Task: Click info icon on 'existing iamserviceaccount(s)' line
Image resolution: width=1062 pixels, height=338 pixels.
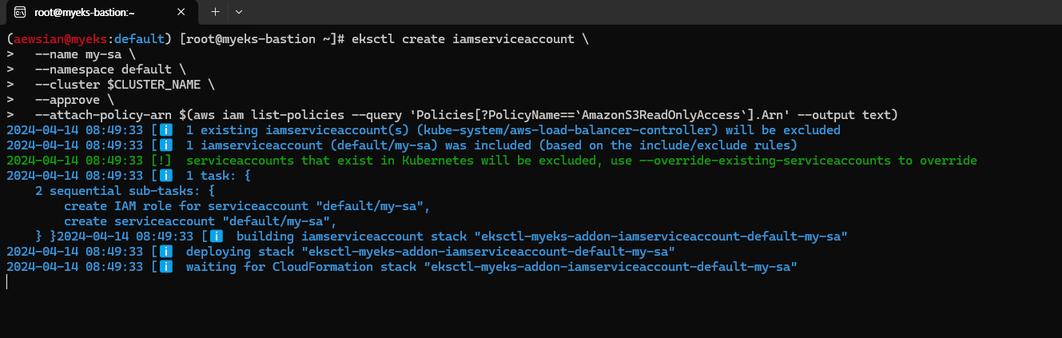Action: point(165,129)
